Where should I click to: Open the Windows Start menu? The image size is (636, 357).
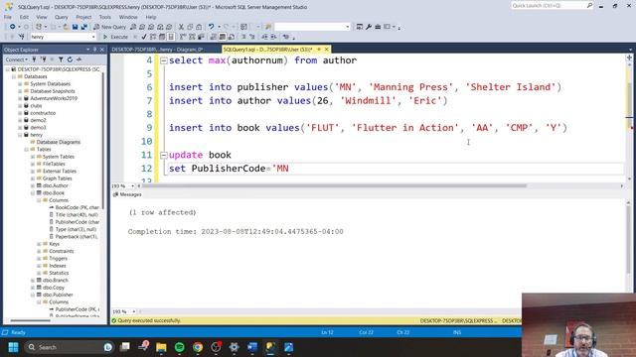[13, 347]
